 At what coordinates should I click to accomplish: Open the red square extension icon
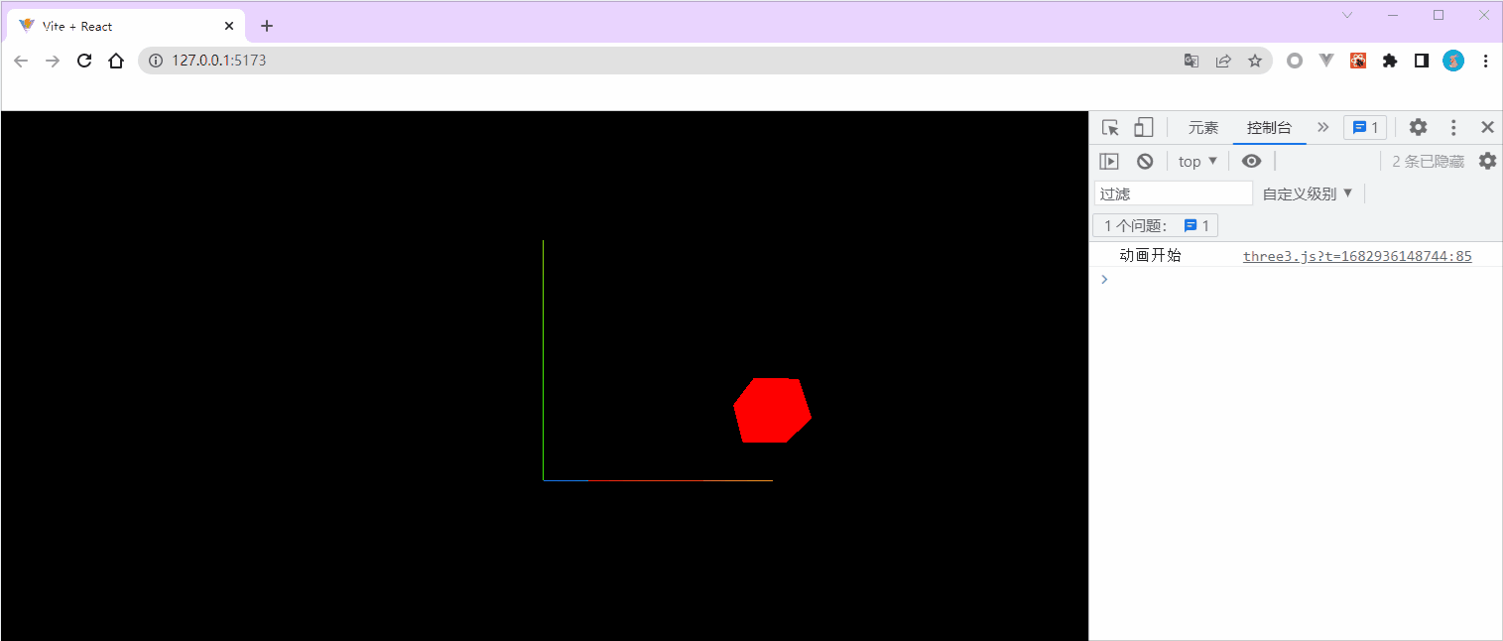(1358, 61)
